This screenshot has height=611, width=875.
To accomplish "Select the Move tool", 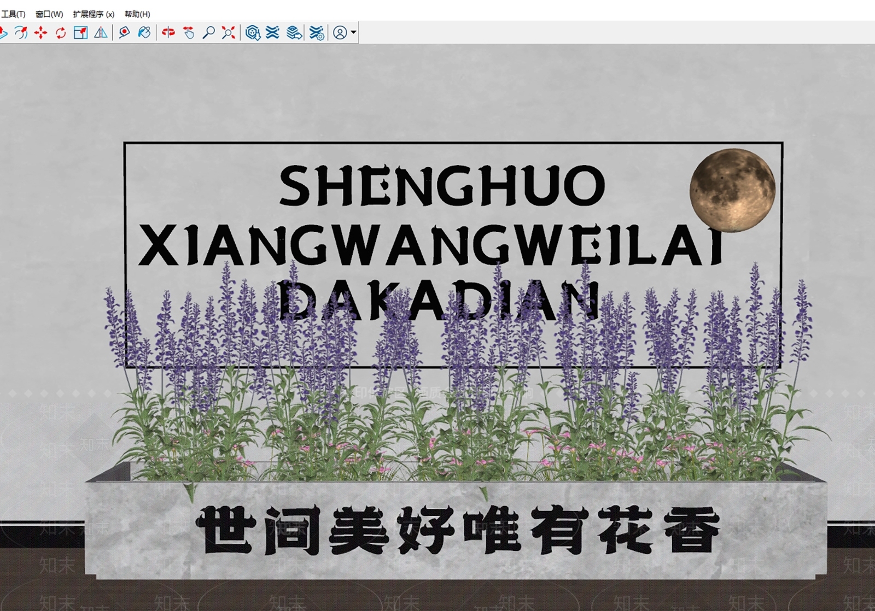I will pos(40,33).
